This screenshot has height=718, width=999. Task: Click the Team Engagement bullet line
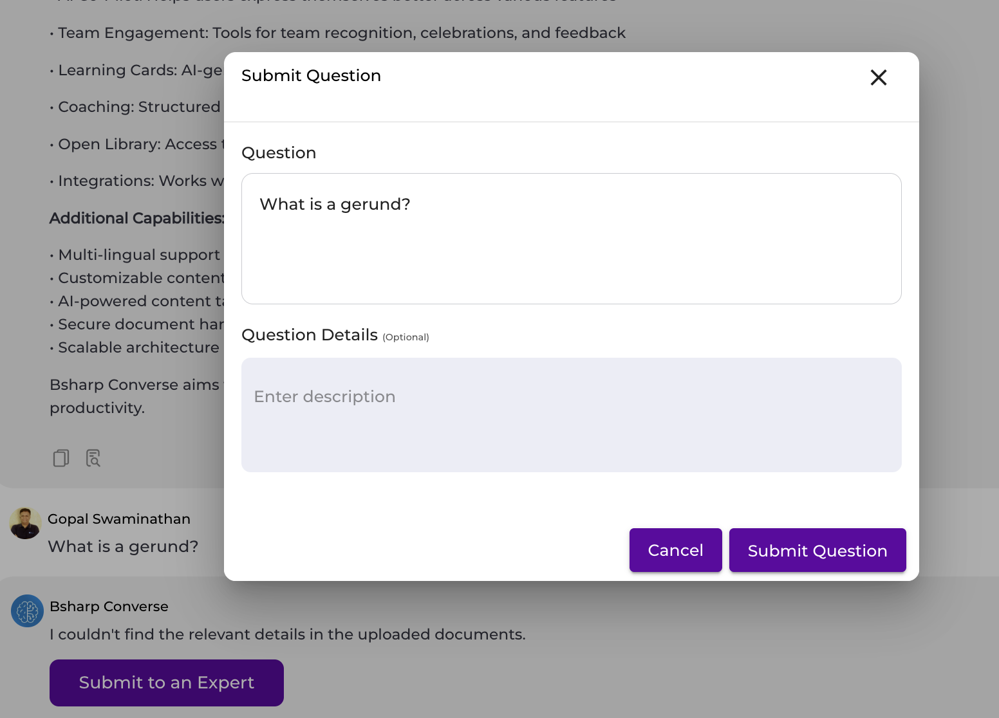pos(338,33)
